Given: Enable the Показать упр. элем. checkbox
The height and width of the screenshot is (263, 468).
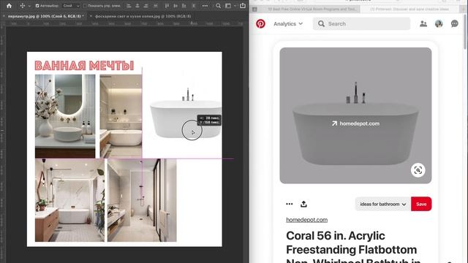Looking at the screenshot, I should tap(85, 6).
